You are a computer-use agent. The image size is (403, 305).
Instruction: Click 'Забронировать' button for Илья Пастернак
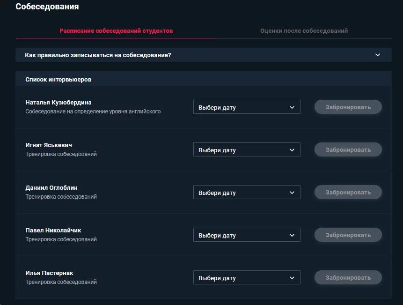[x=348, y=277]
